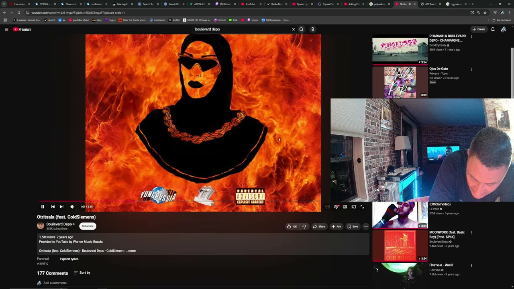Save video to a playlist
514x289 pixels.
coord(353,226)
